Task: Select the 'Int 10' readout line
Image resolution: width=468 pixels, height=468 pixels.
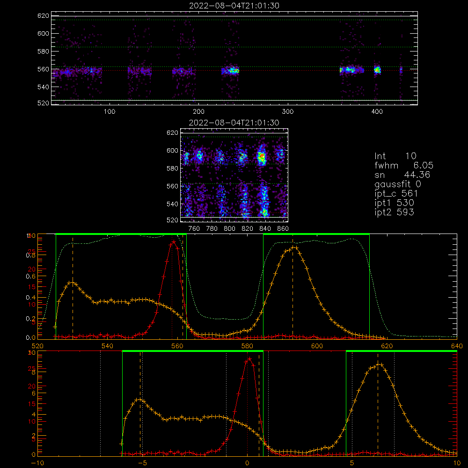Action: [395, 156]
